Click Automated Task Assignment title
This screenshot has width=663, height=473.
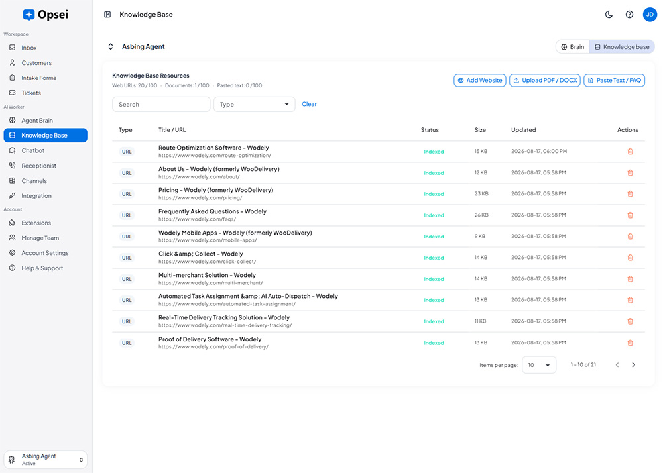pos(248,297)
